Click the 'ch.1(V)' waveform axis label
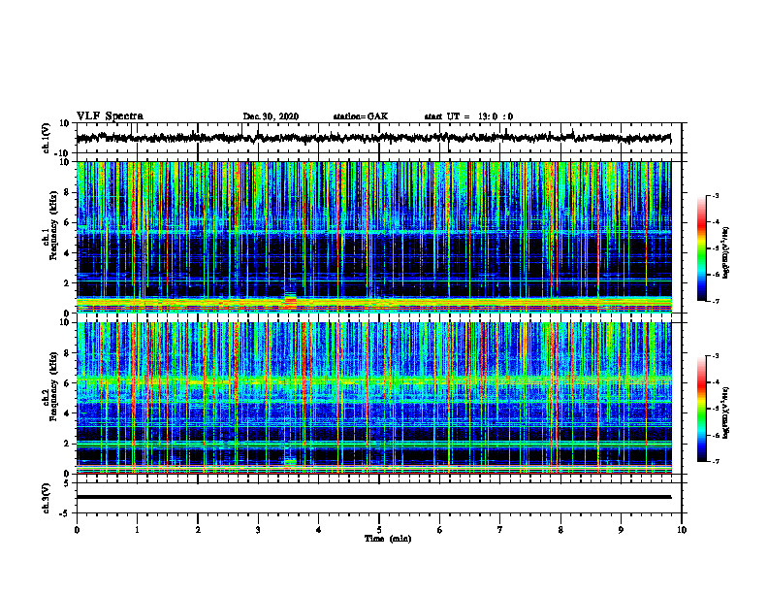The width and height of the screenshot is (768, 594). pos(47,138)
